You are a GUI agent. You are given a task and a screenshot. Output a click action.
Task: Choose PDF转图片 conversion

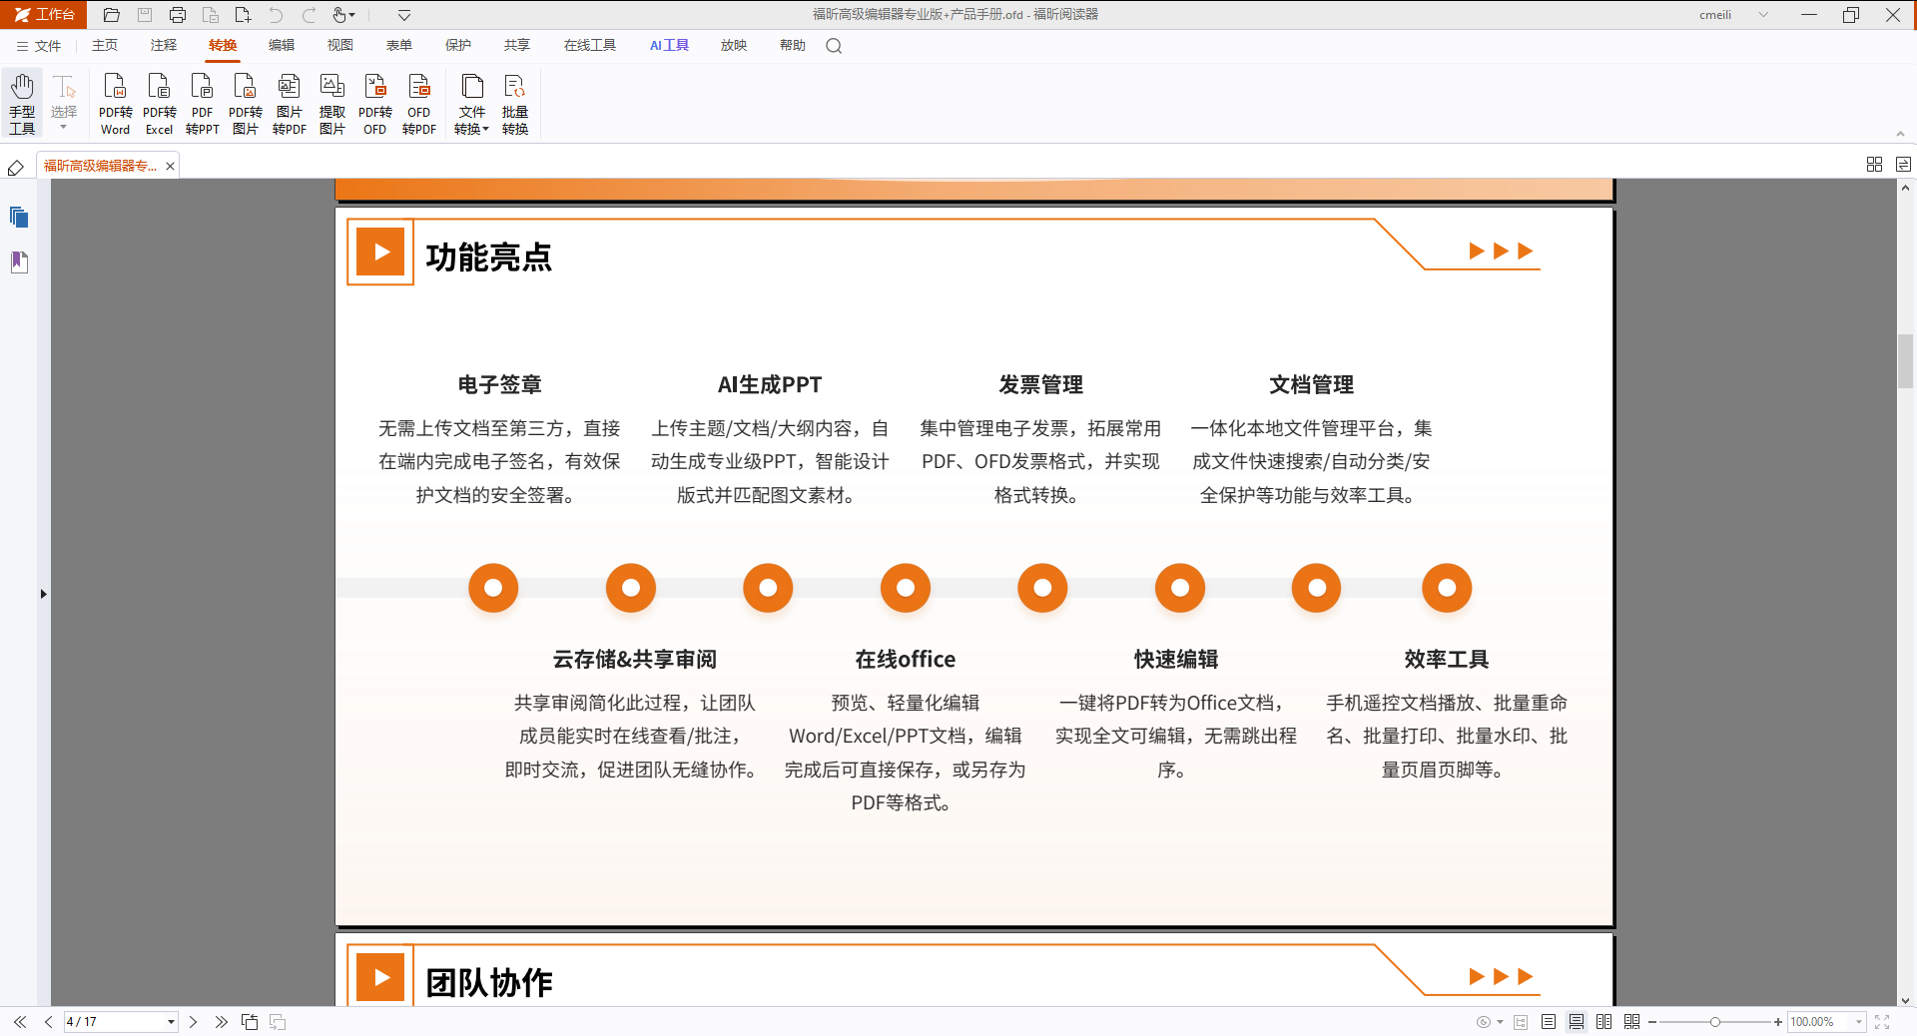click(x=246, y=104)
